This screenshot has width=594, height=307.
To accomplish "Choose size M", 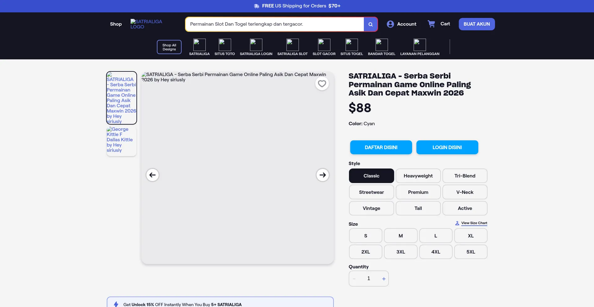I will (401, 236).
